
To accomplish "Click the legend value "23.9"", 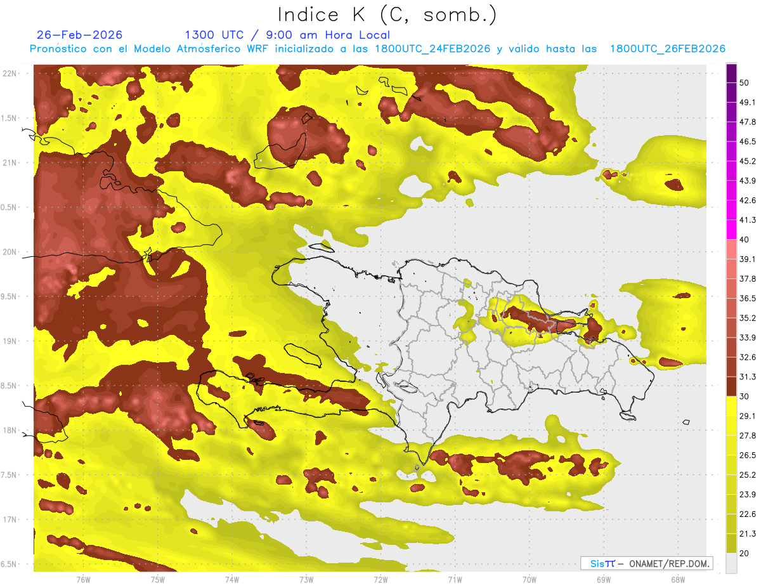I will pos(748,495).
